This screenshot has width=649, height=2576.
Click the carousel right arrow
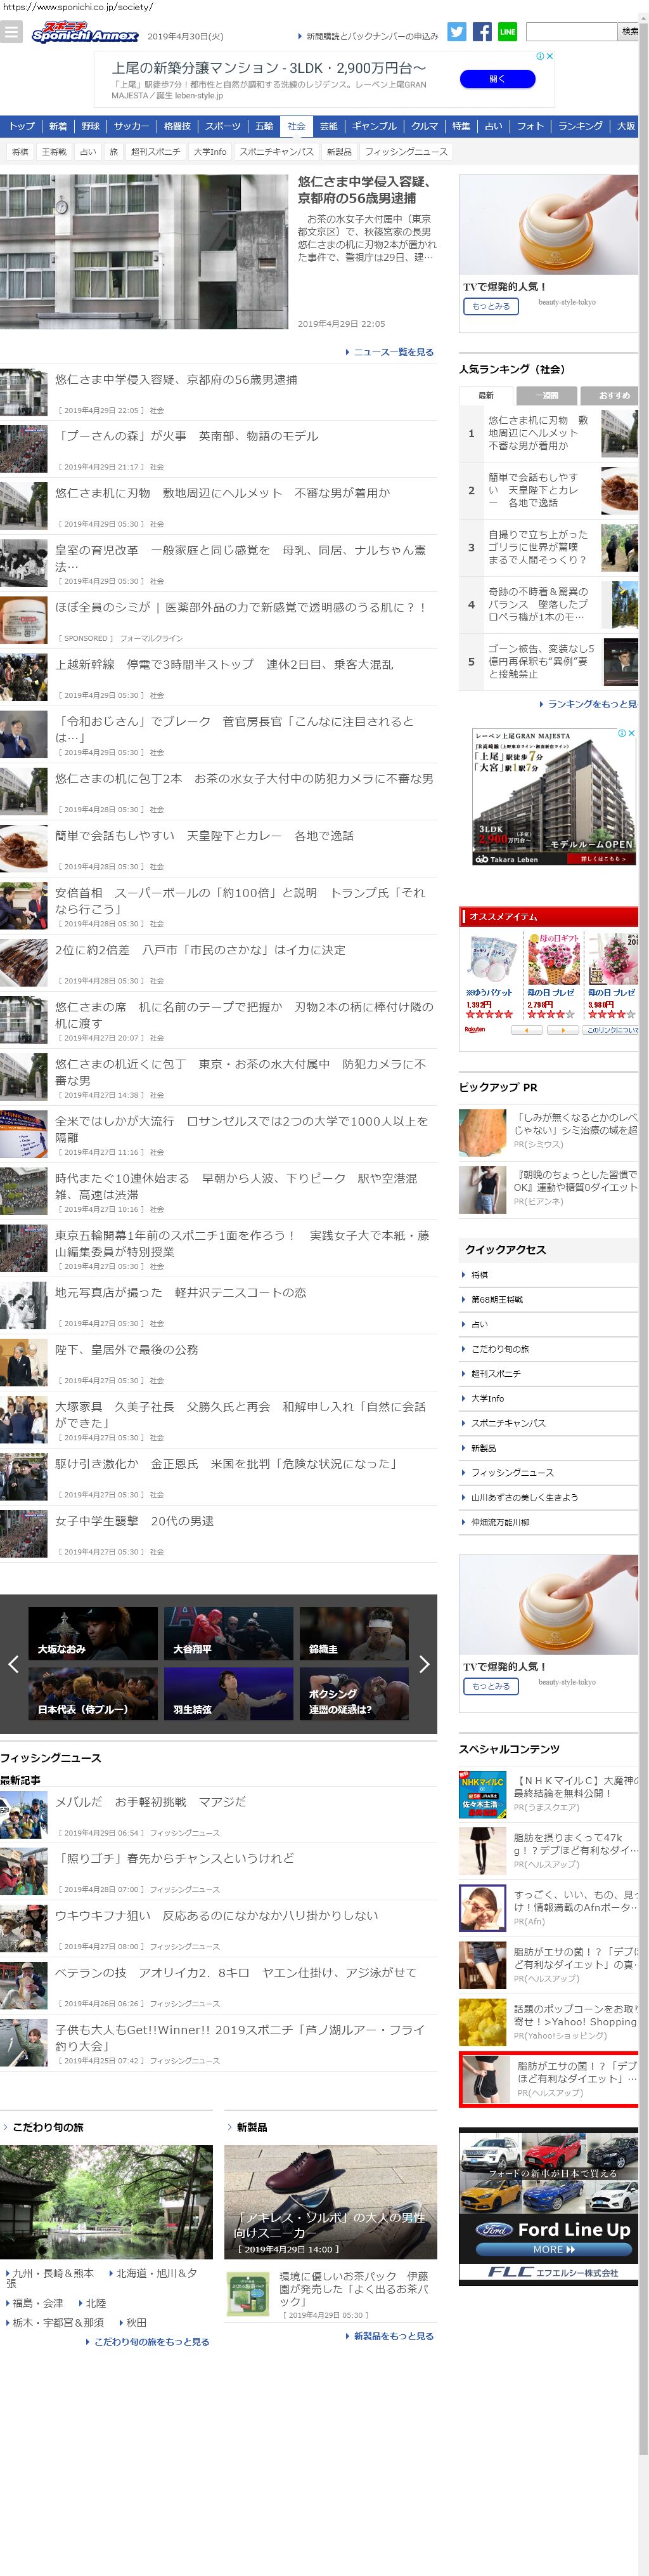point(423,1664)
